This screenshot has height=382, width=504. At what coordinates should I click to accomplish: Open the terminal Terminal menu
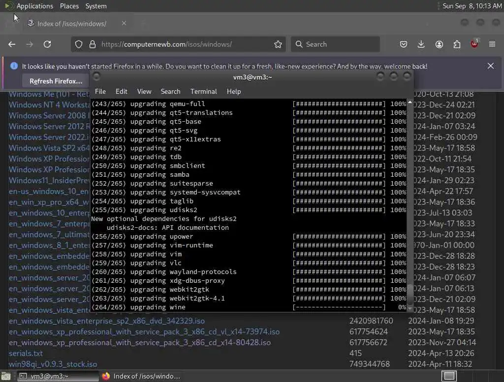203,91
